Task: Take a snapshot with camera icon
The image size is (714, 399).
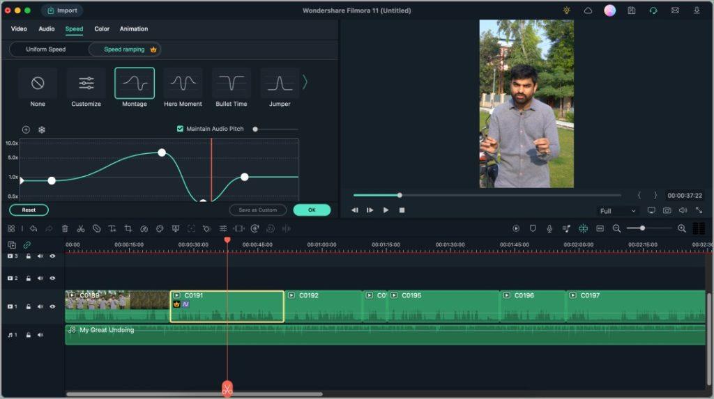Action: tap(667, 210)
